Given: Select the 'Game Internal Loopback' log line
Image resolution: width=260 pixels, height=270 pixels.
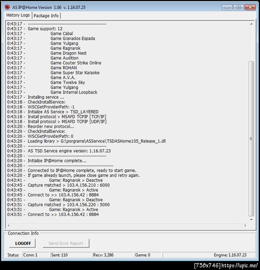Looking at the screenshot, I should (x=52, y=92).
